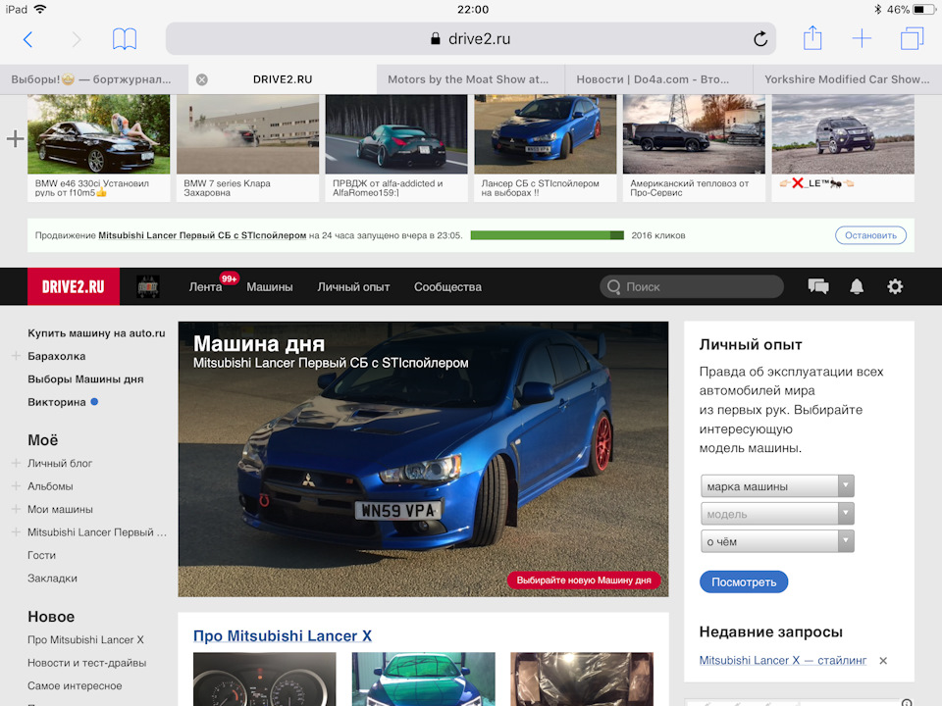
Task: Open the DRIVE2.RU red logo
Action: click(74, 287)
